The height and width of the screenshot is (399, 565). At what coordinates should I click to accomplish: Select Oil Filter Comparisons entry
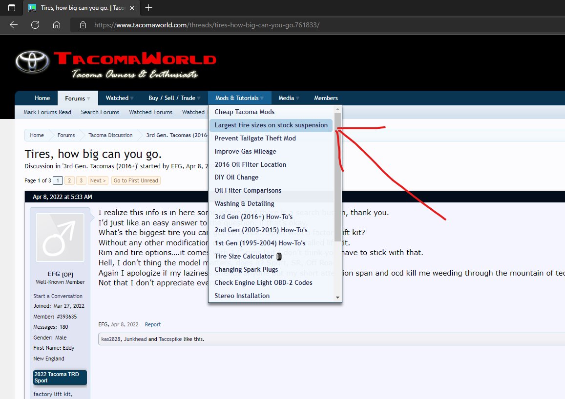(x=248, y=190)
